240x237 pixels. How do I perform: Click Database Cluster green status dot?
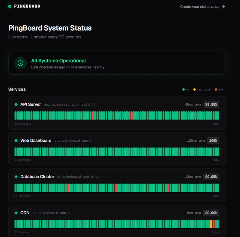pyautogui.click(x=16, y=177)
